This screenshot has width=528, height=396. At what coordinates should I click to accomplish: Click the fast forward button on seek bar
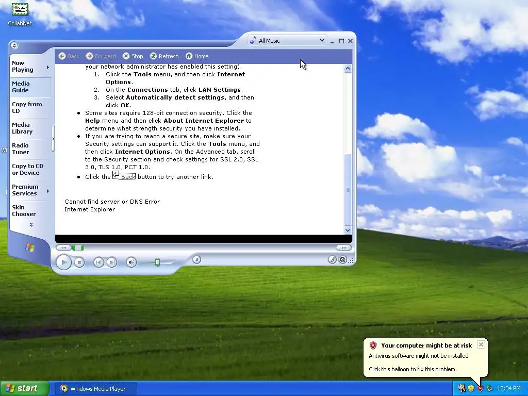[343, 247]
